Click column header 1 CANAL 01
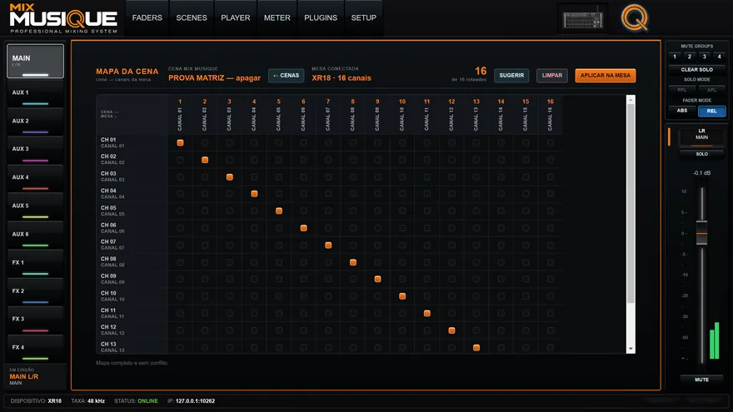 (180, 115)
